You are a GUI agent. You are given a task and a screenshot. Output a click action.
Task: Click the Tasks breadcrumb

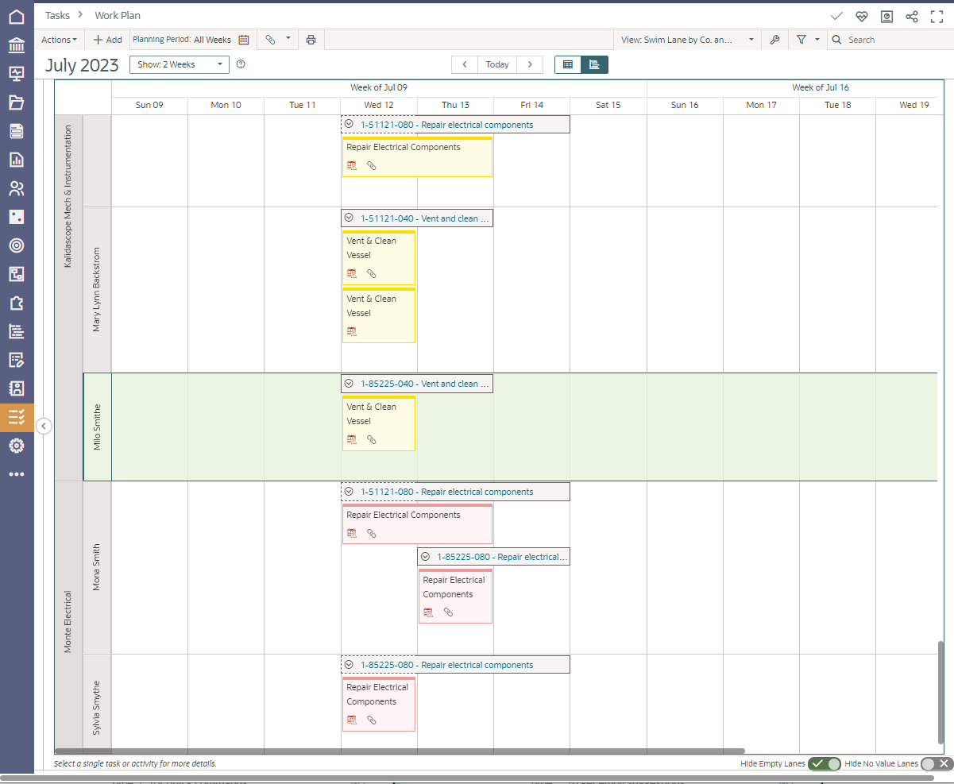point(57,15)
